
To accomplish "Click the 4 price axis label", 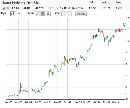I will point(127,76).
